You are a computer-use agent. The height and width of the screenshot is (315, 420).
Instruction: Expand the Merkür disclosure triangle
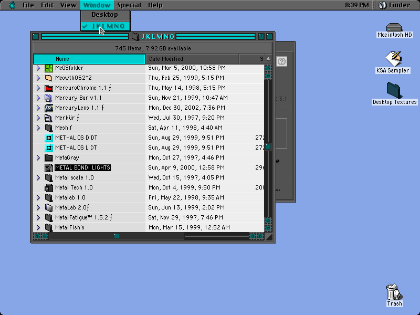point(38,118)
